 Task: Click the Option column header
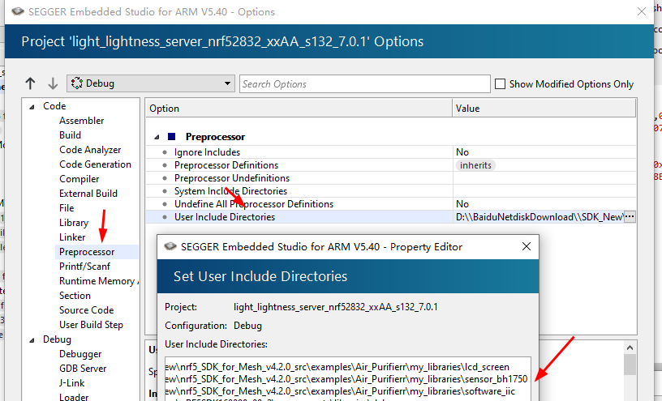tap(299, 109)
